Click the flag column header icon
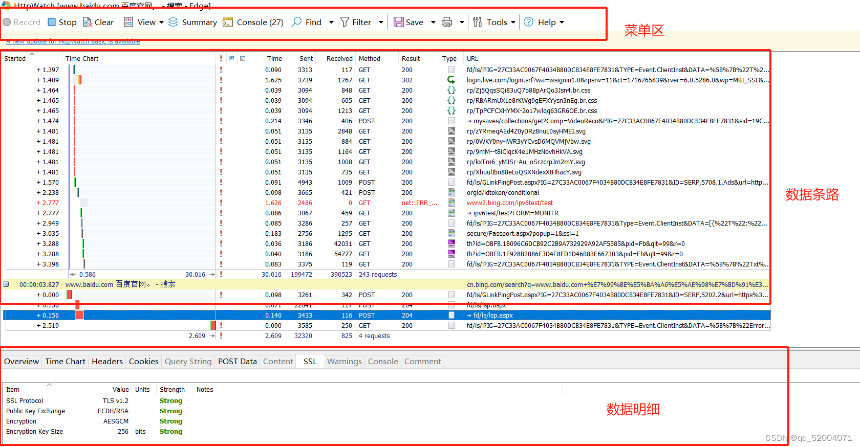The height and width of the screenshot is (447, 860). 232,58
